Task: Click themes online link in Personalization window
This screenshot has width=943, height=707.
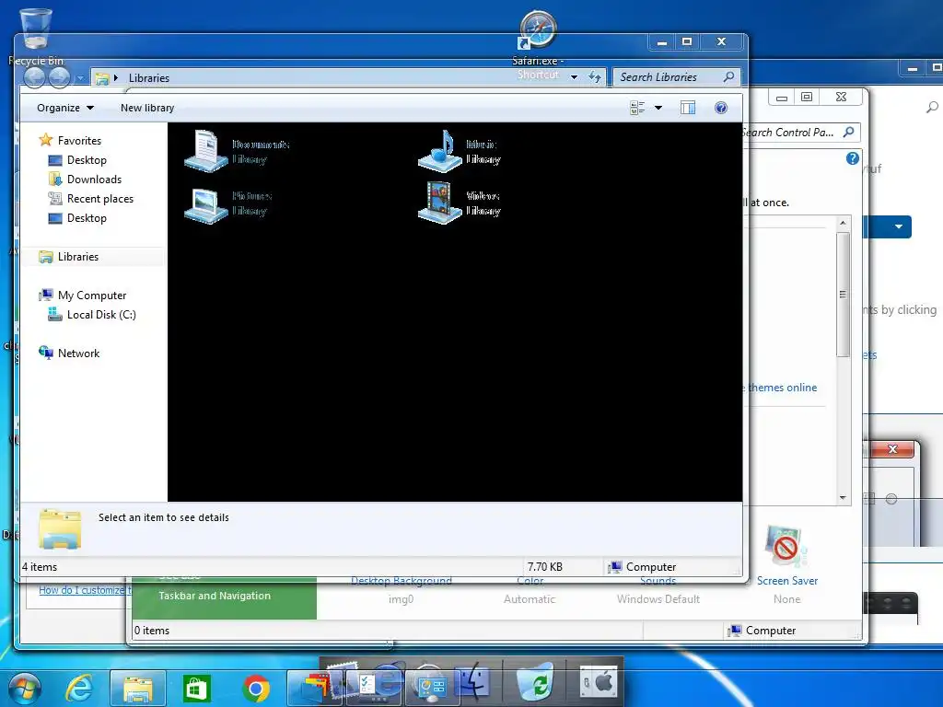Action: tap(782, 388)
